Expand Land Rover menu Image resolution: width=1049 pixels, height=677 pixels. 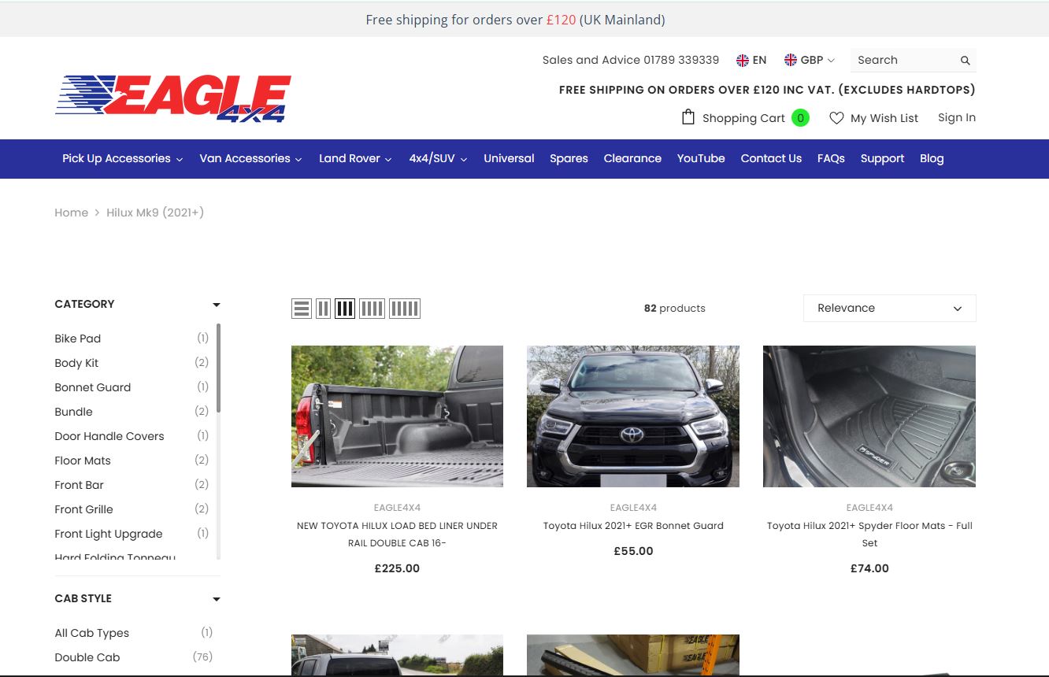click(x=355, y=159)
